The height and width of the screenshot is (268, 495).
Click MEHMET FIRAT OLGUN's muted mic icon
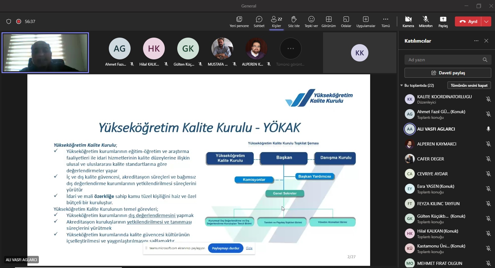pyautogui.click(x=488, y=263)
